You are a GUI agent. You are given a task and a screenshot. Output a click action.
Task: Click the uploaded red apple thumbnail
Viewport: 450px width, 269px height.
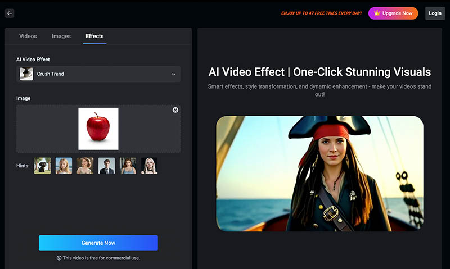[x=98, y=129]
